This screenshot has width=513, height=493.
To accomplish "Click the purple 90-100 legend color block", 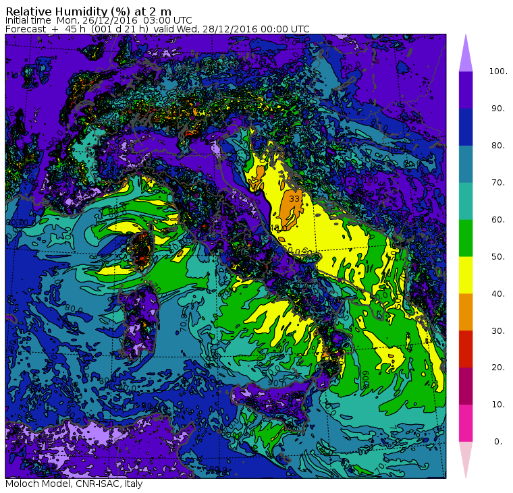I will 466,90.
